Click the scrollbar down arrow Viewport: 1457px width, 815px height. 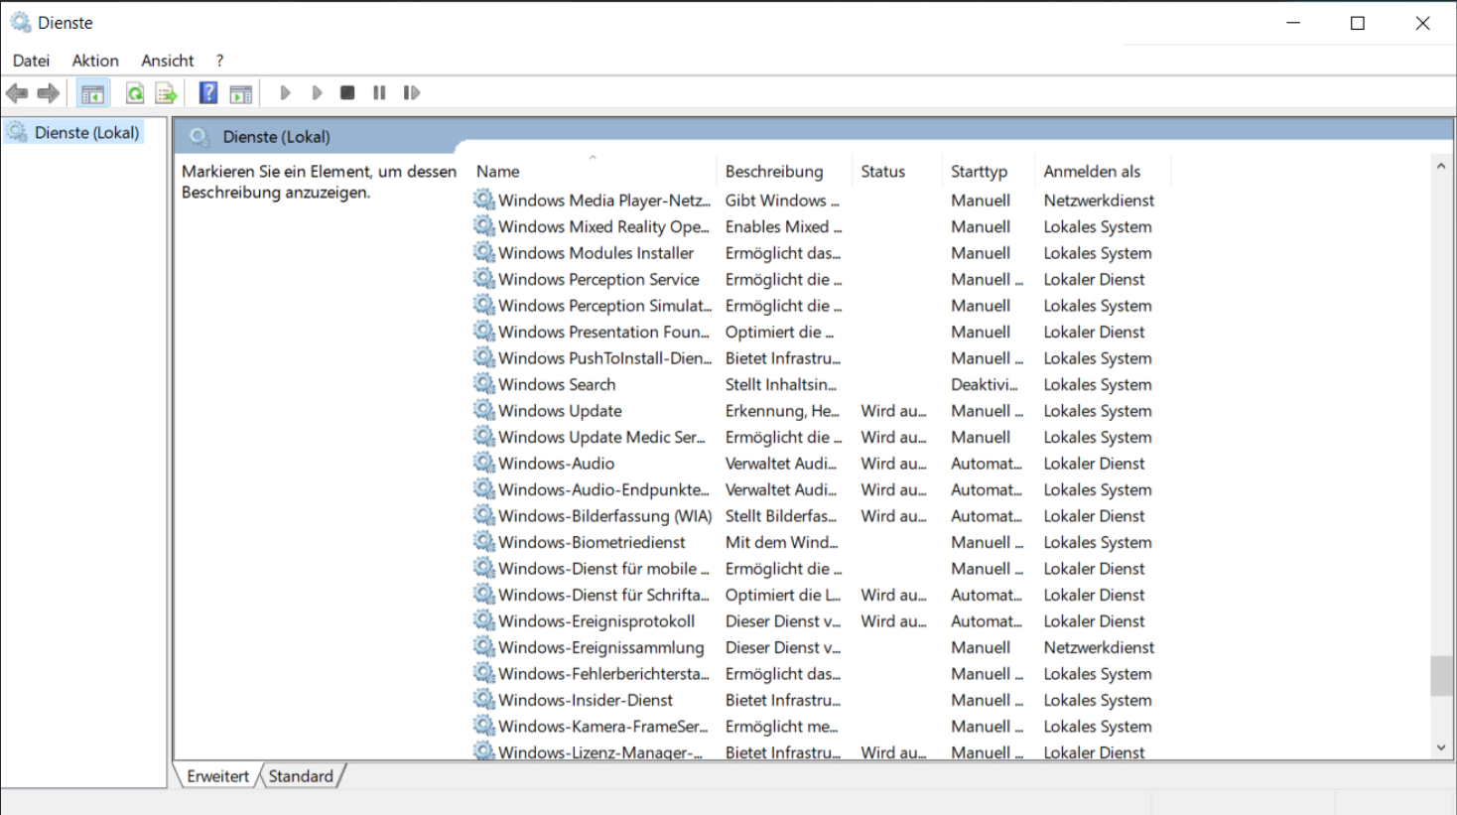click(x=1441, y=748)
